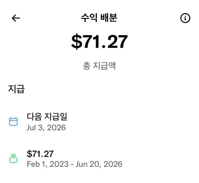Select the 수익 배분 page title
Screen dimensions: 199x183
click(99, 18)
